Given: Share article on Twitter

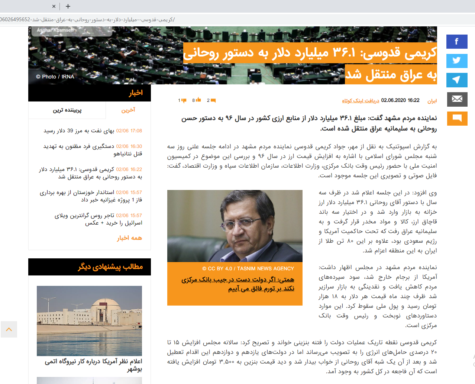Looking at the screenshot, I should (x=457, y=61).
